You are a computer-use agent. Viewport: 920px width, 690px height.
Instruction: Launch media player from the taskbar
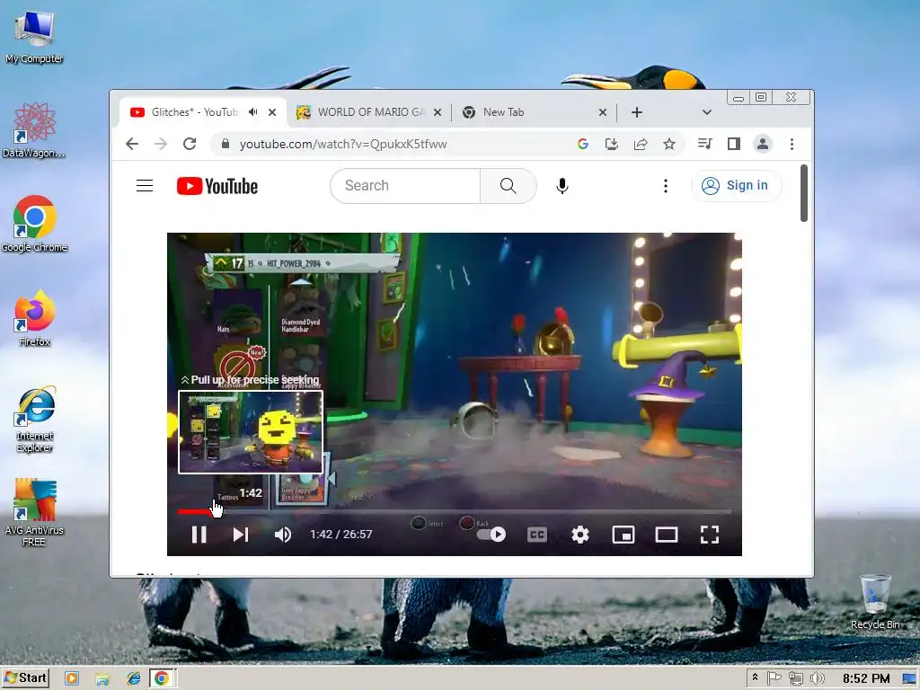[72, 678]
